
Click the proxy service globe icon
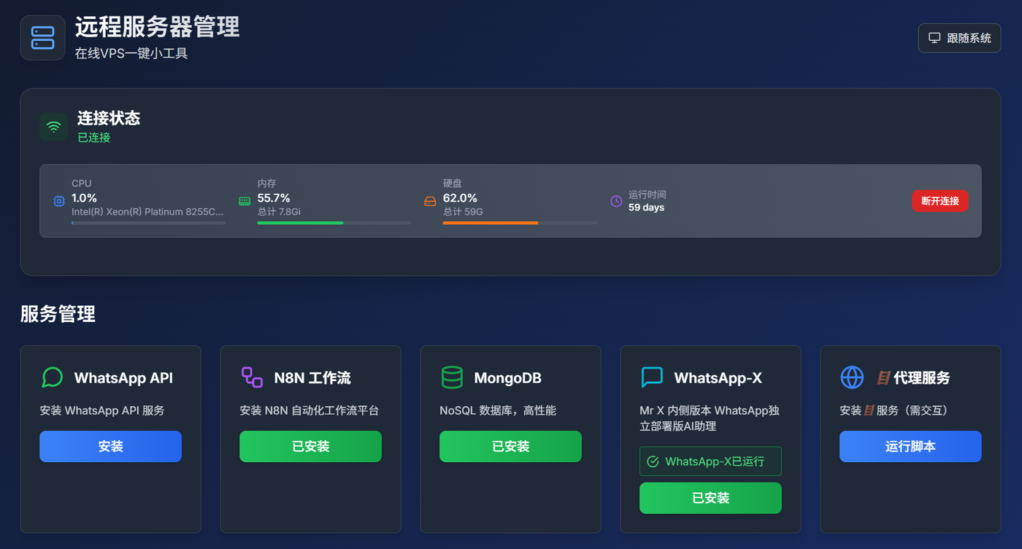coord(852,377)
